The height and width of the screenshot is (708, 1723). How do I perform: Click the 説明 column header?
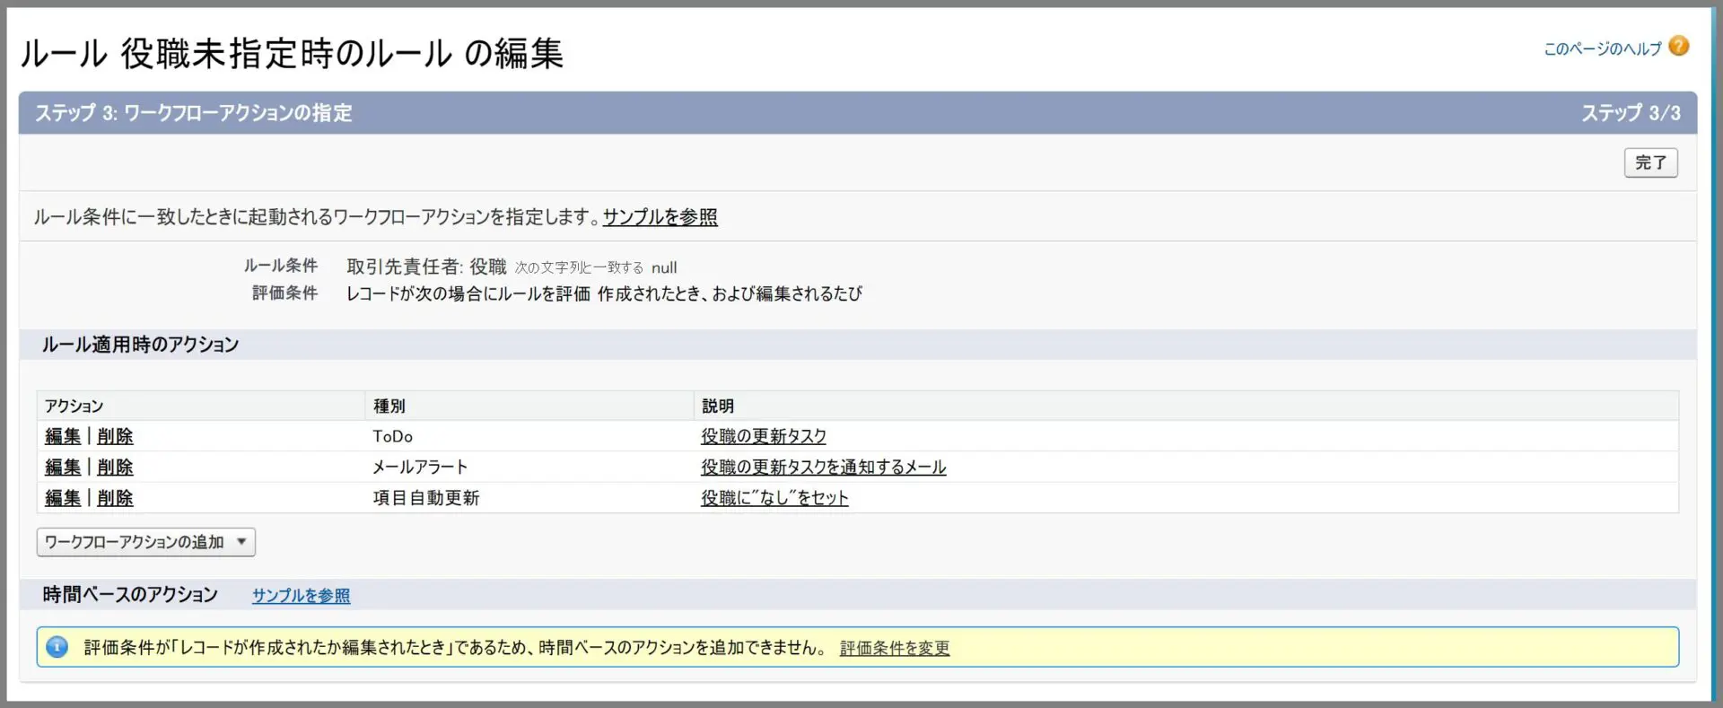[x=718, y=406]
